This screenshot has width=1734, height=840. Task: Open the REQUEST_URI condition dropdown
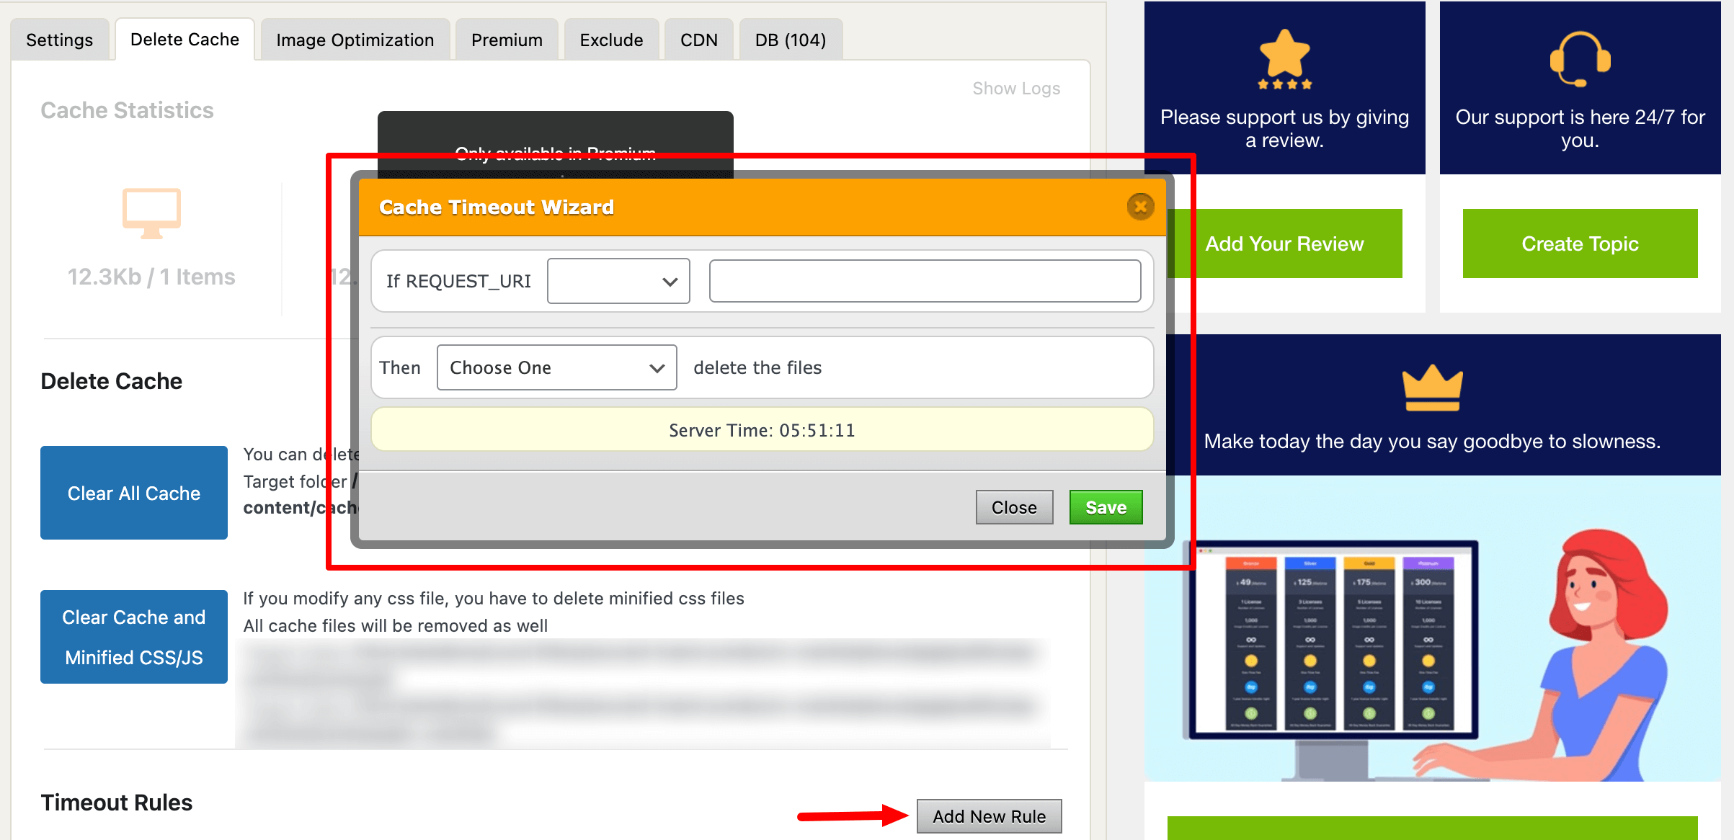click(618, 281)
